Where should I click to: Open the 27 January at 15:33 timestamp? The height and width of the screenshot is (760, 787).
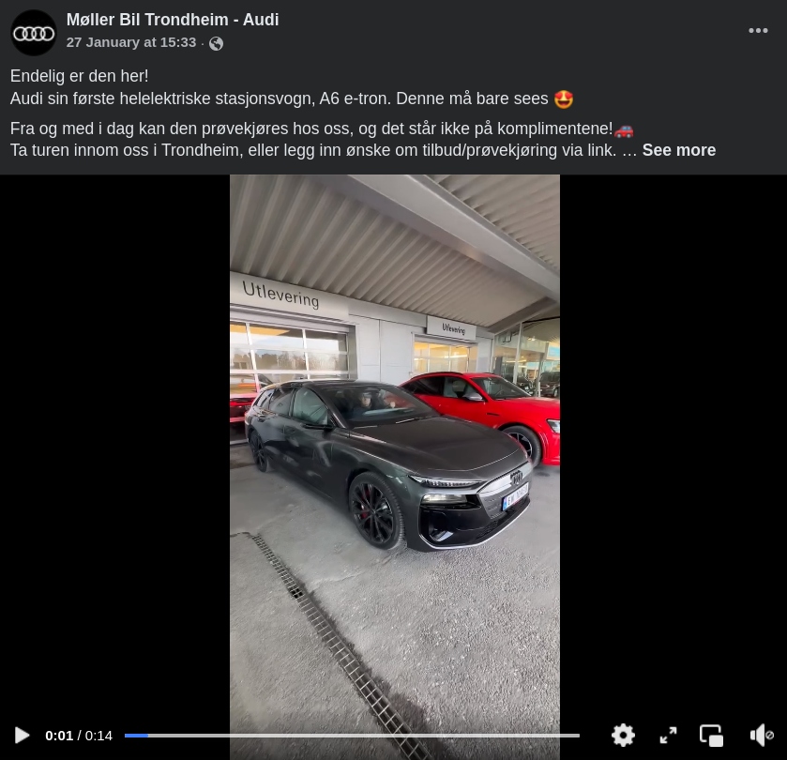(131, 42)
